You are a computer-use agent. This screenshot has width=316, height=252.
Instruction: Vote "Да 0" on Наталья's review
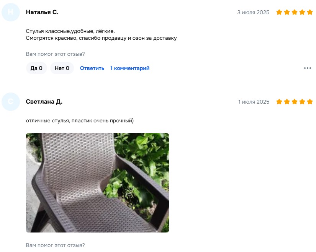pyautogui.click(x=36, y=68)
